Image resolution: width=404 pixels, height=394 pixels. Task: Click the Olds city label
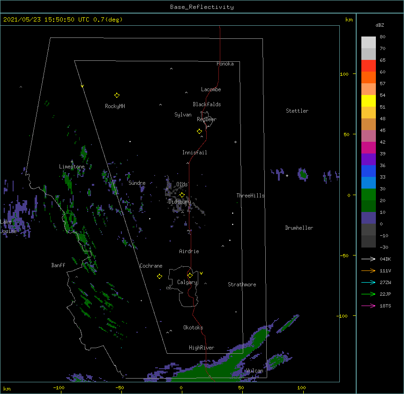[182, 184]
